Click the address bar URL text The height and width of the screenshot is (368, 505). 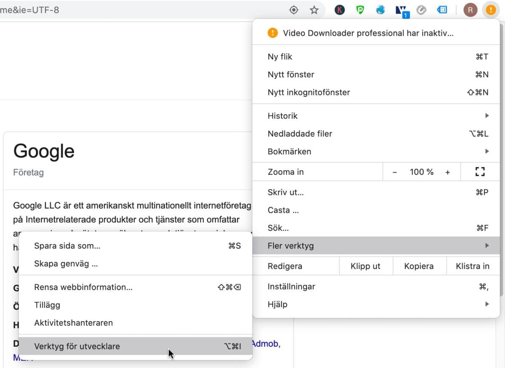(x=29, y=10)
